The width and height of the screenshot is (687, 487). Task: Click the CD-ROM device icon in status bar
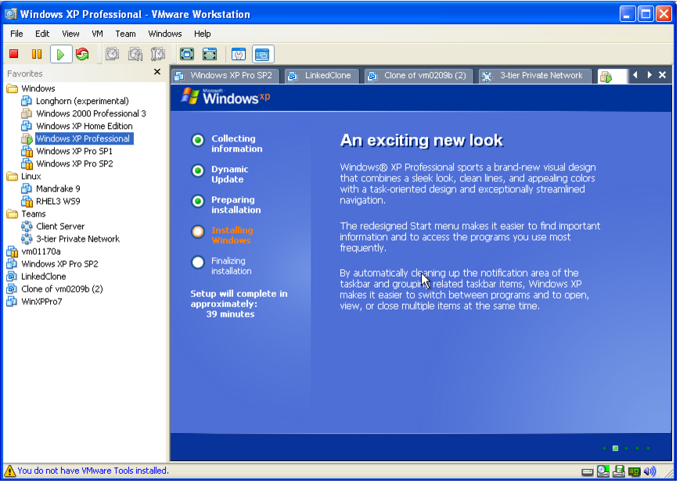pyautogui.click(x=603, y=471)
